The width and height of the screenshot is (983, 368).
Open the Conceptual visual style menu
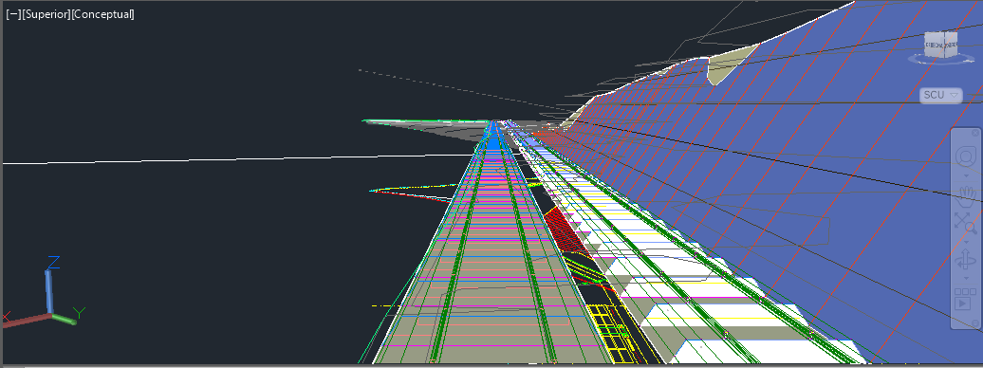(102, 14)
